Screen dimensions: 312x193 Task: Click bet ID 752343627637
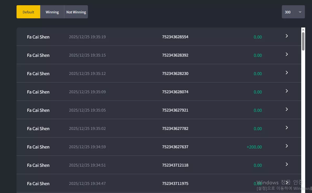coord(175,147)
